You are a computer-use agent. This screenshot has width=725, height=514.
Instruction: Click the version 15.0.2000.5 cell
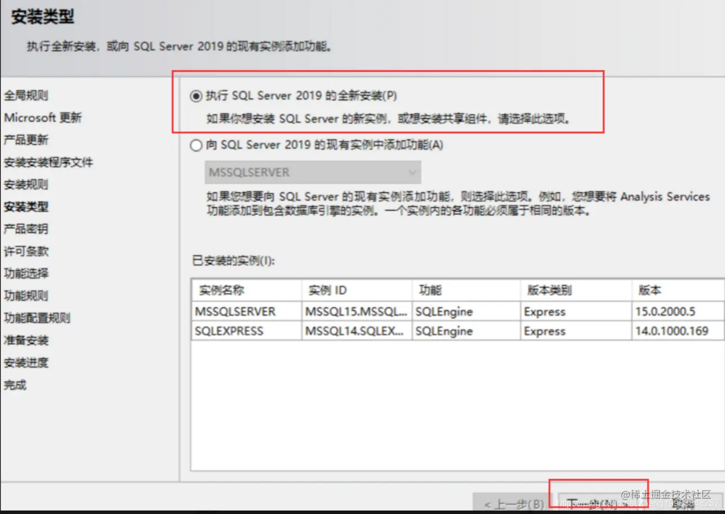(x=678, y=311)
